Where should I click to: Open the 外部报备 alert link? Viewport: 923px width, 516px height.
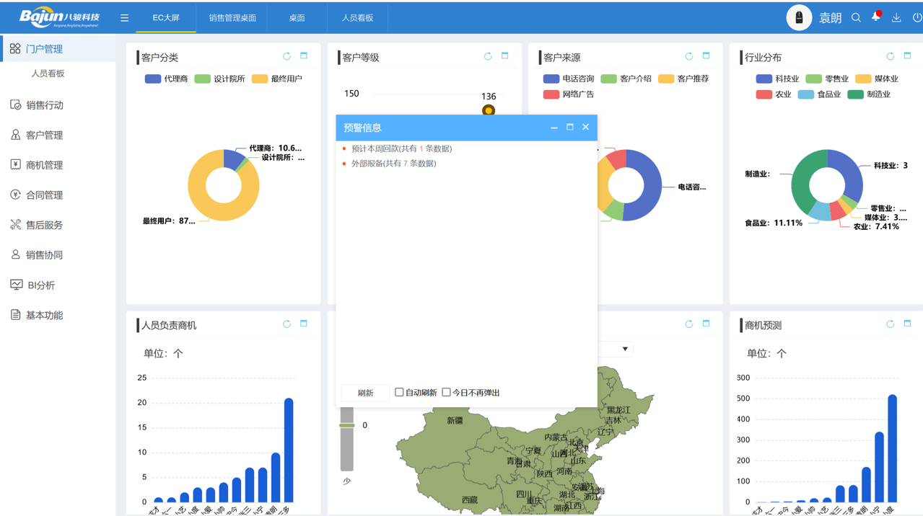[x=393, y=164]
